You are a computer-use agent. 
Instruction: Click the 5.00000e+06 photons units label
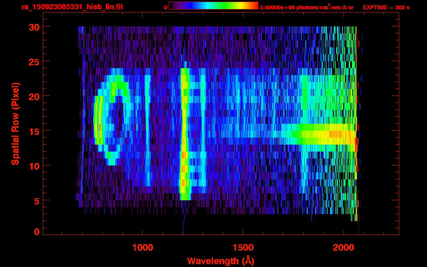point(307,7)
